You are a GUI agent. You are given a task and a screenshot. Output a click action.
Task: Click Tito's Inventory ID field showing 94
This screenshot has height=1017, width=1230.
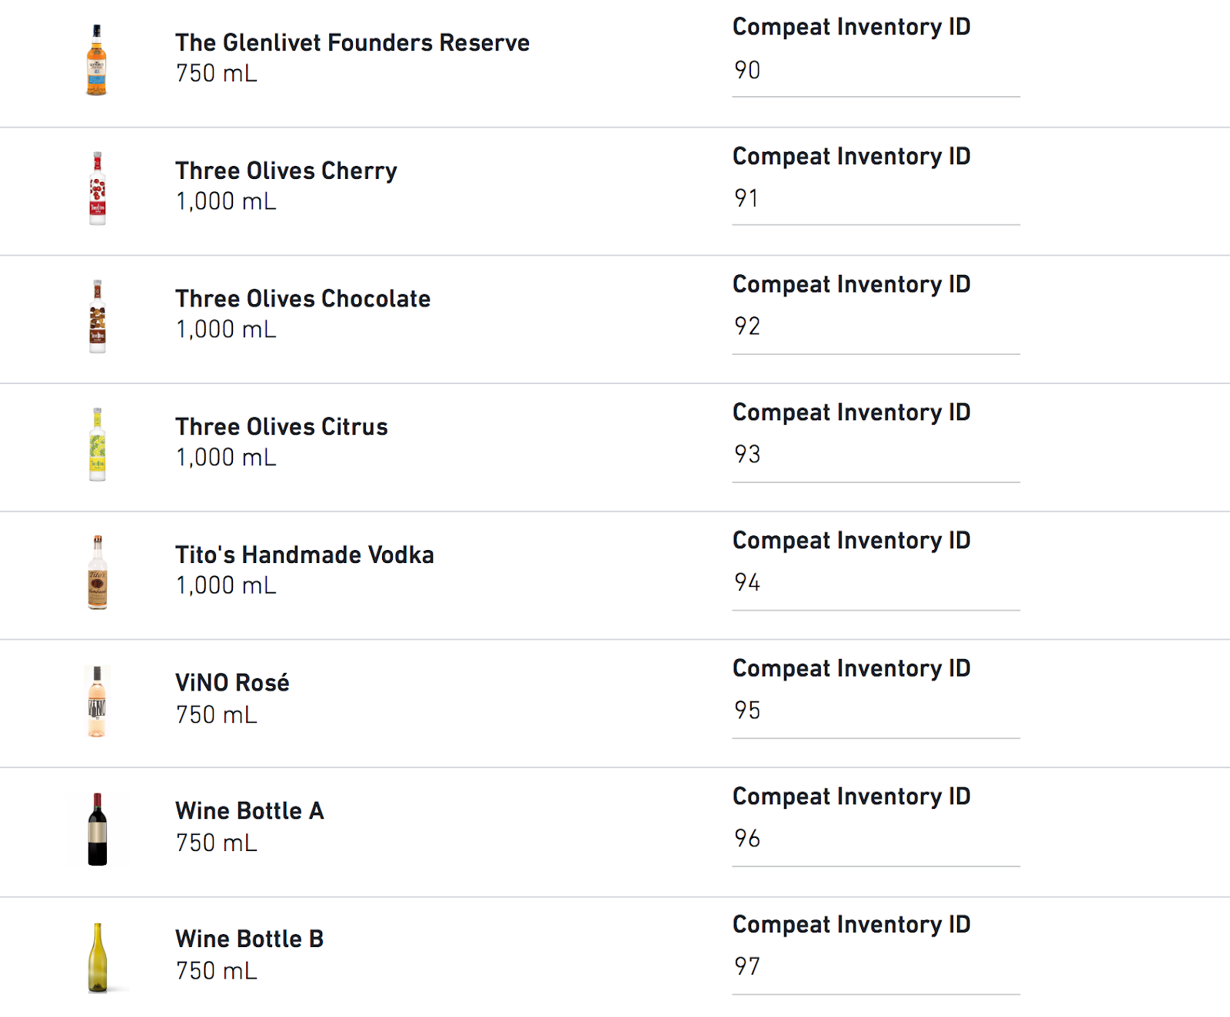pos(875,583)
